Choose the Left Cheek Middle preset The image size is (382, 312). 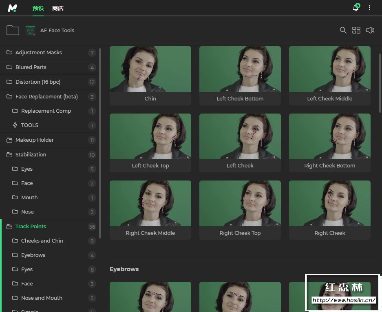click(329, 69)
